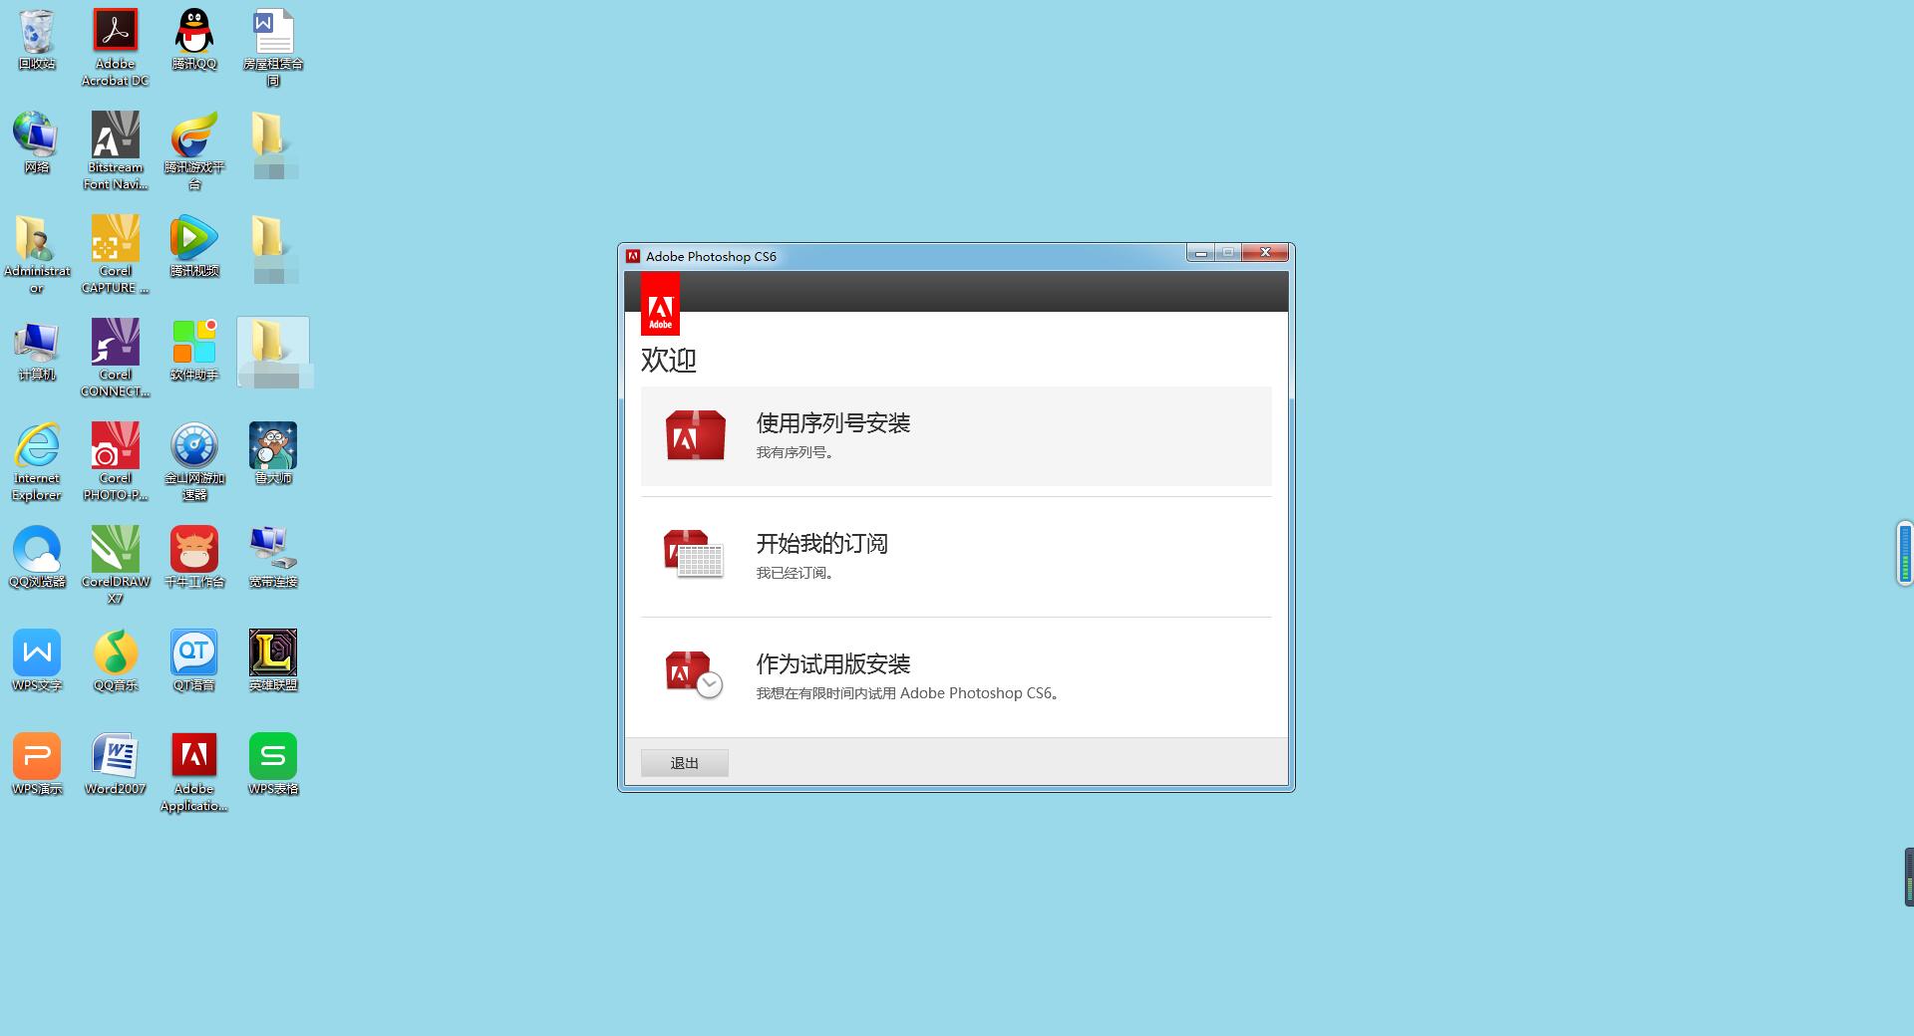Select the 金山网游加速器 icon
Screen dimensions: 1914x1036
point(194,461)
